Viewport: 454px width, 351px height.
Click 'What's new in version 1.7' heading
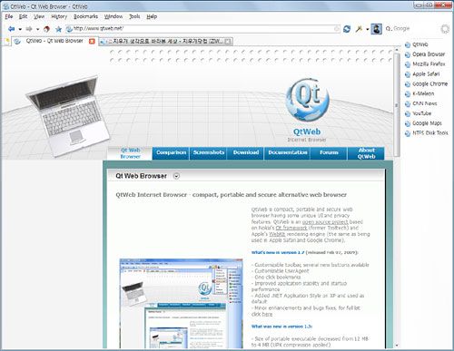(278, 252)
